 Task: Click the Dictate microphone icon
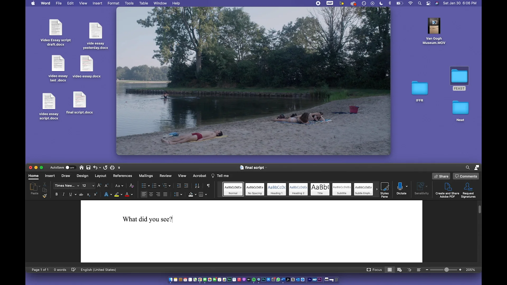(x=400, y=186)
